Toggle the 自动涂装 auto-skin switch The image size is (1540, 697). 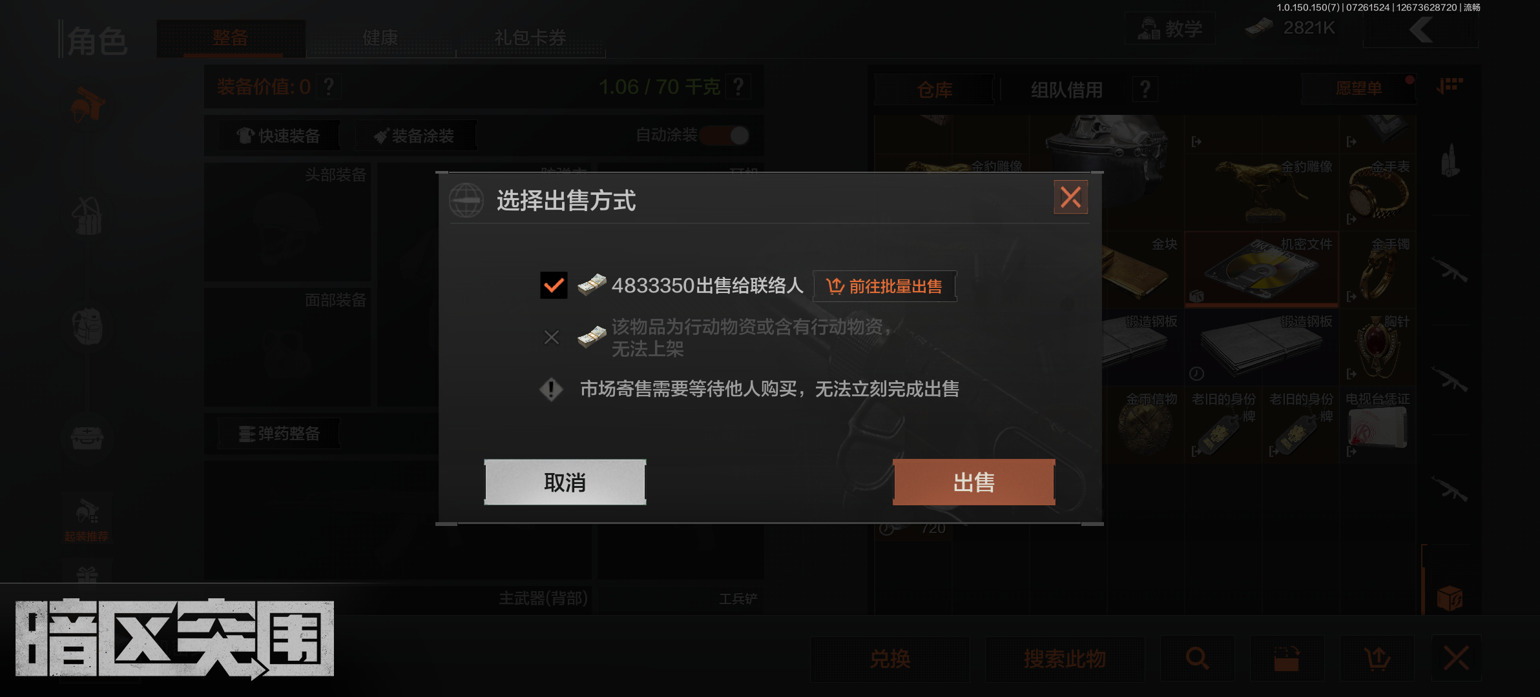(x=725, y=136)
